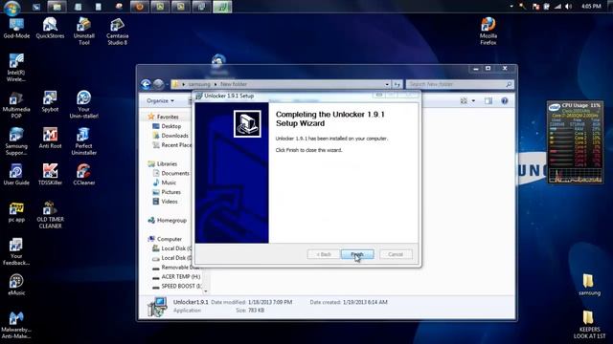Click Finish in Unlocker setup wizard

(357, 254)
